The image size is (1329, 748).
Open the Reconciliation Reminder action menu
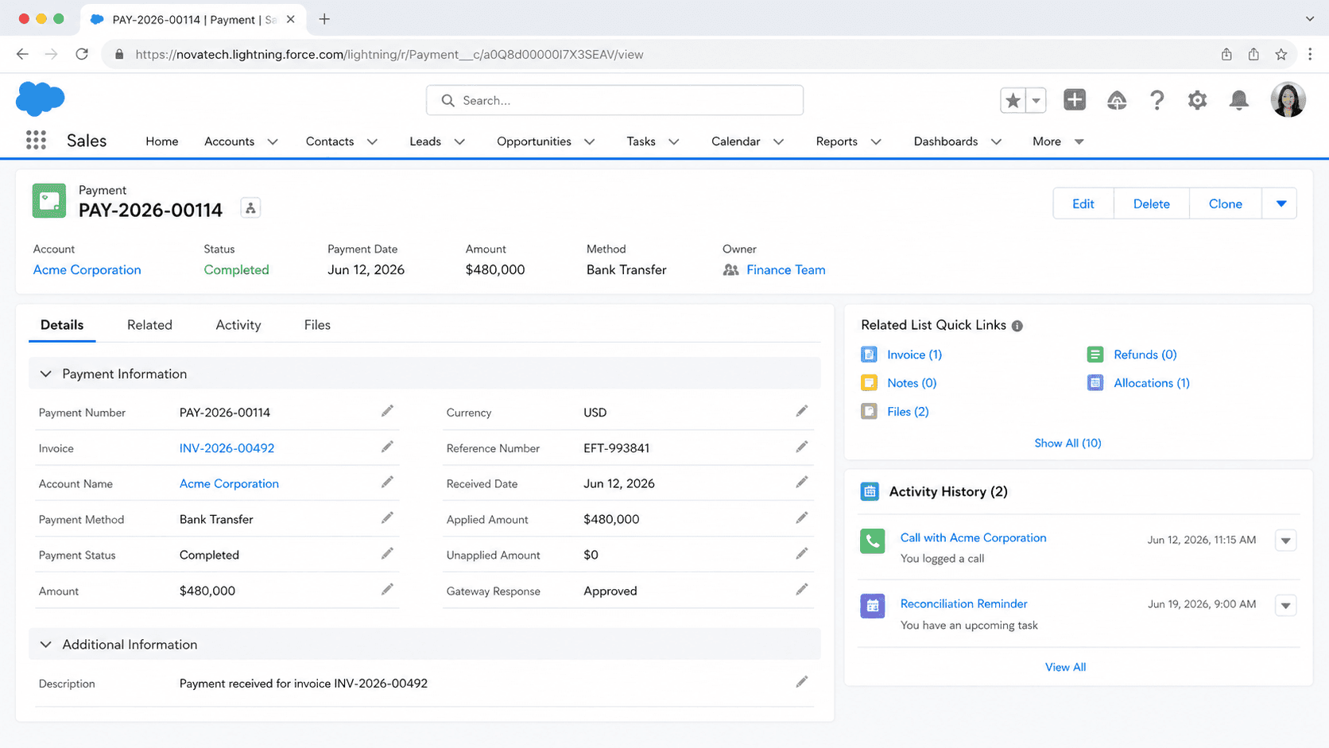tap(1285, 606)
